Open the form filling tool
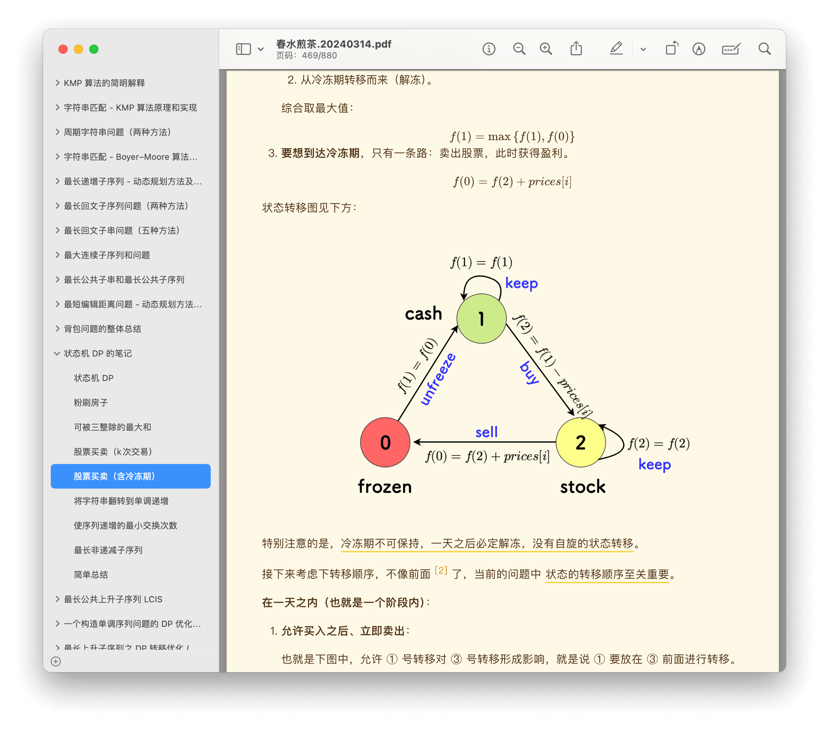This screenshot has width=829, height=729. (x=731, y=49)
